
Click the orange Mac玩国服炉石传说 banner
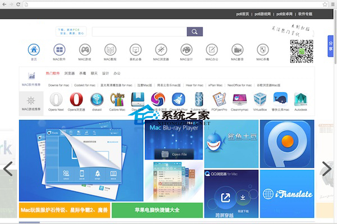click(x=65, y=210)
